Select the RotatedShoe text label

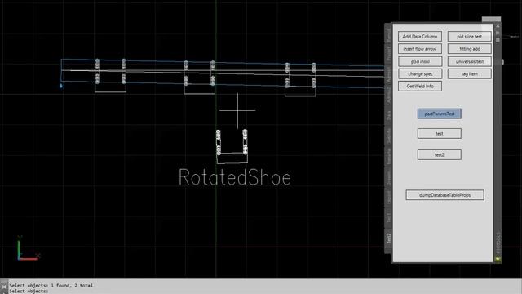coord(235,177)
